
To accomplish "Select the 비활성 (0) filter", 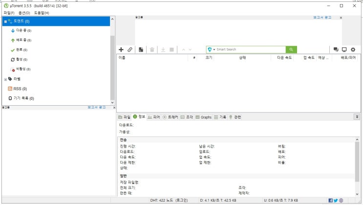I will (21, 69).
